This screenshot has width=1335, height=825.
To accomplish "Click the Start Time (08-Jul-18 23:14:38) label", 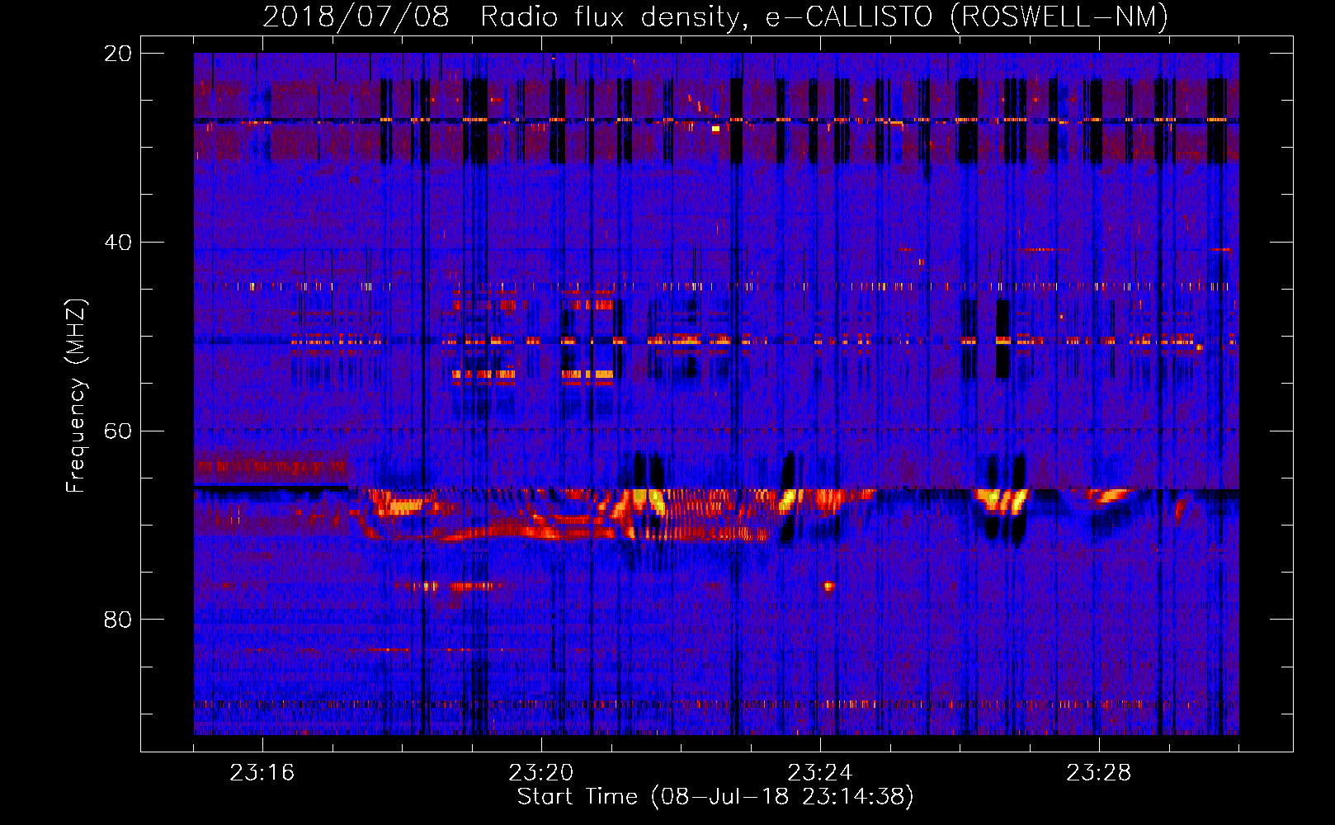I will [x=715, y=797].
